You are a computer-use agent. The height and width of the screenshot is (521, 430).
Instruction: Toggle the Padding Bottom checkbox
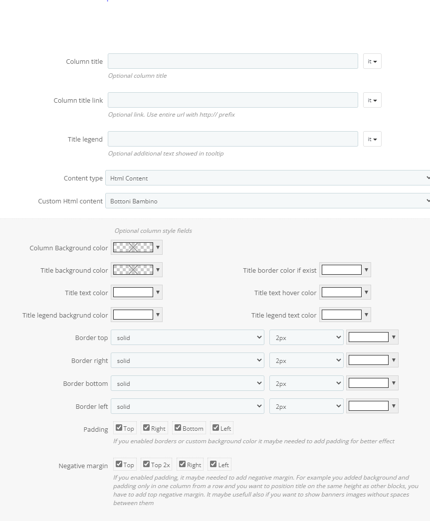point(178,428)
